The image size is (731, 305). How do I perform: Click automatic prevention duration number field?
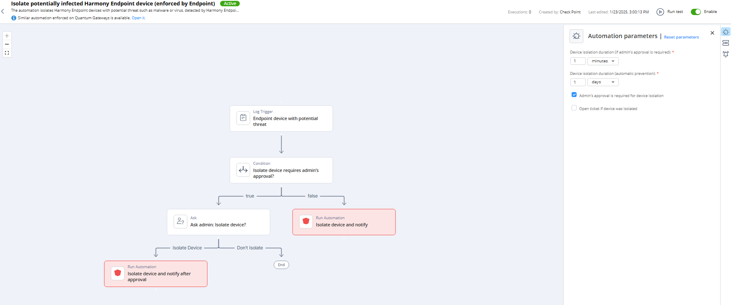578,82
